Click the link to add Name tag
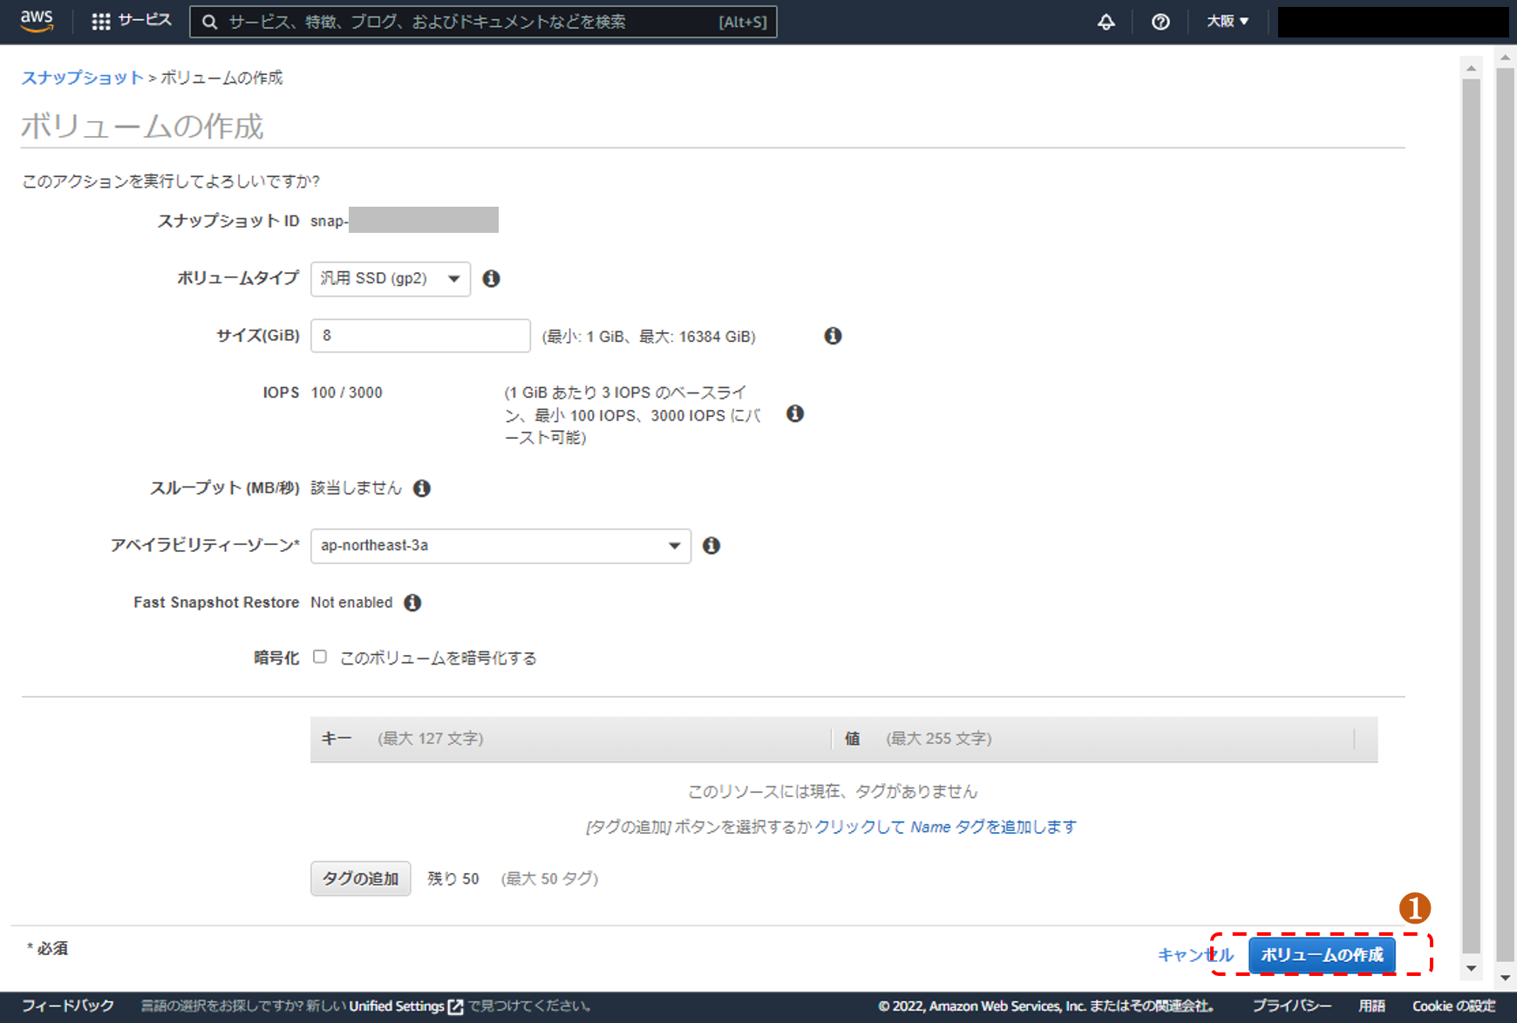The height and width of the screenshot is (1023, 1517). [x=945, y=827]
